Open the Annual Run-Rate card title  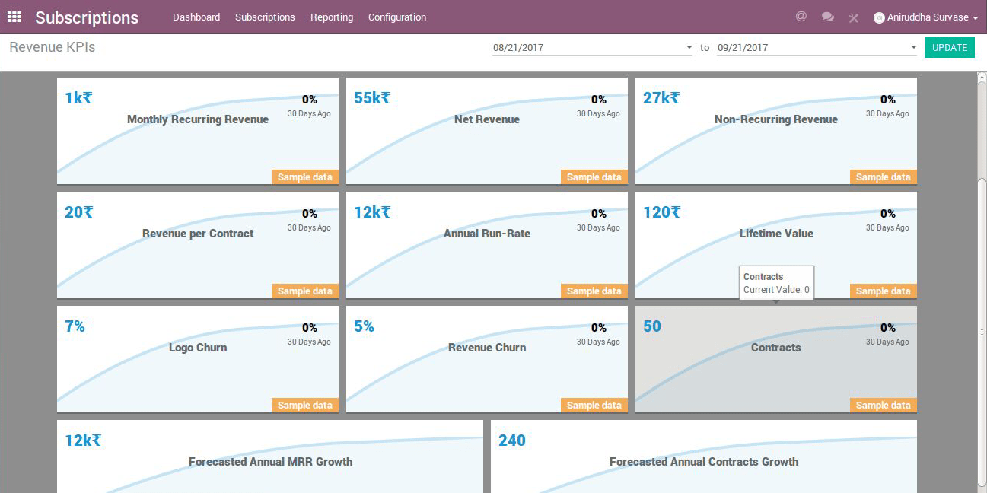pyautogui.click(x=487, y=234)
